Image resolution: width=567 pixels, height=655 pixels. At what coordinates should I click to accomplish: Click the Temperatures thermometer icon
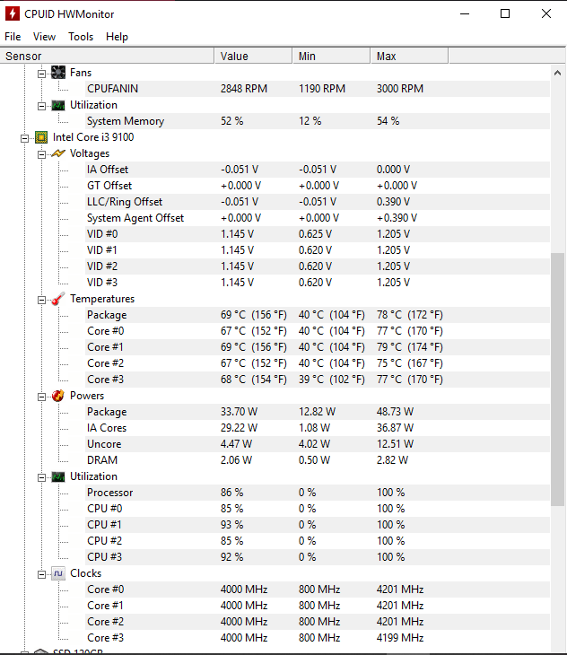[x=58, y=299]
